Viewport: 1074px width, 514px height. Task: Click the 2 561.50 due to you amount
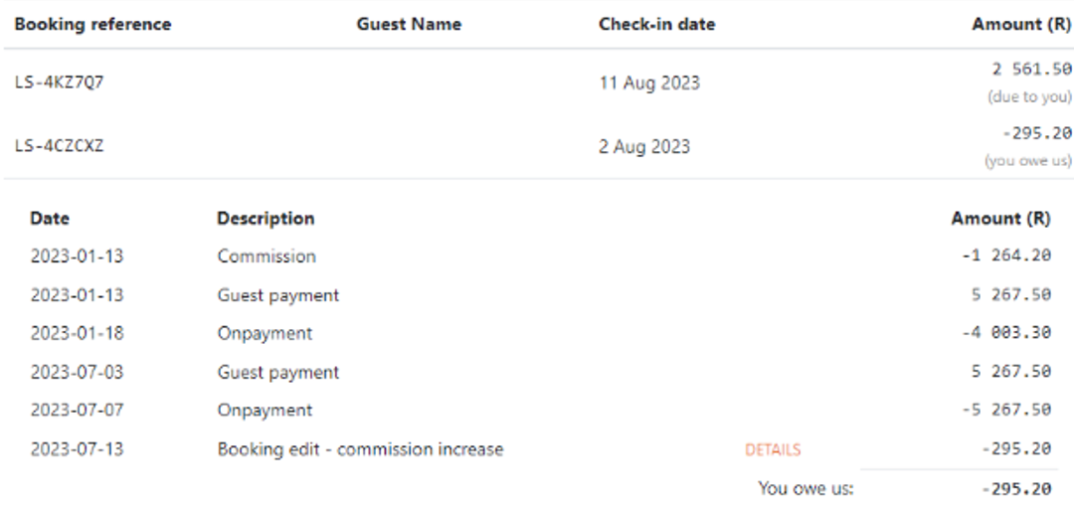click(1031, 70)
